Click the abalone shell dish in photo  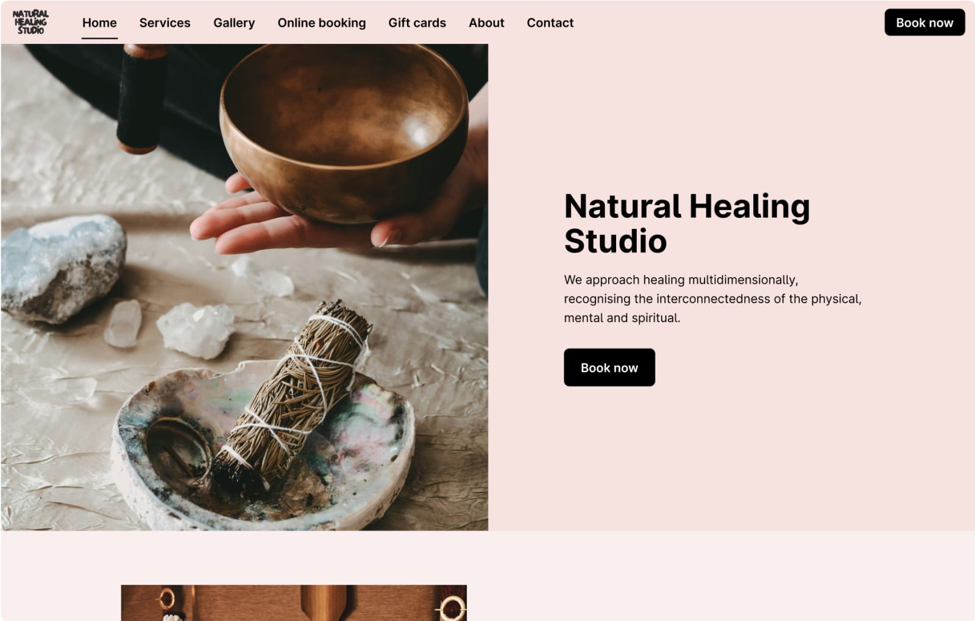coord(263,447)
